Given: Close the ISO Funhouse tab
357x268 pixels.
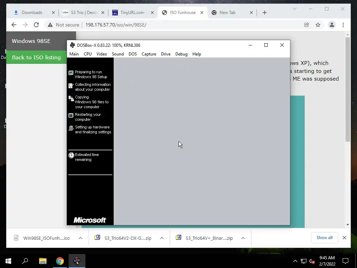Looking at the screenshot, I should click(202, 13).
